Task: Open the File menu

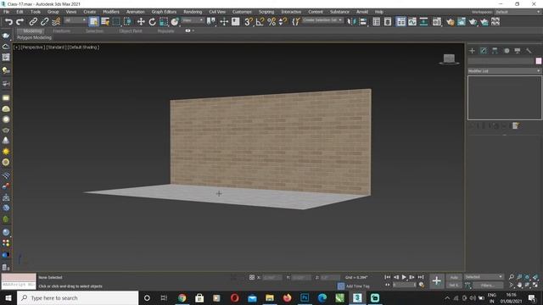Action: (x=6, y=12)
